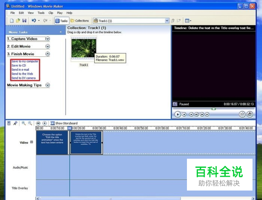
Task: Select the Track1 video clip thumbnail
Action: [84, 48]
